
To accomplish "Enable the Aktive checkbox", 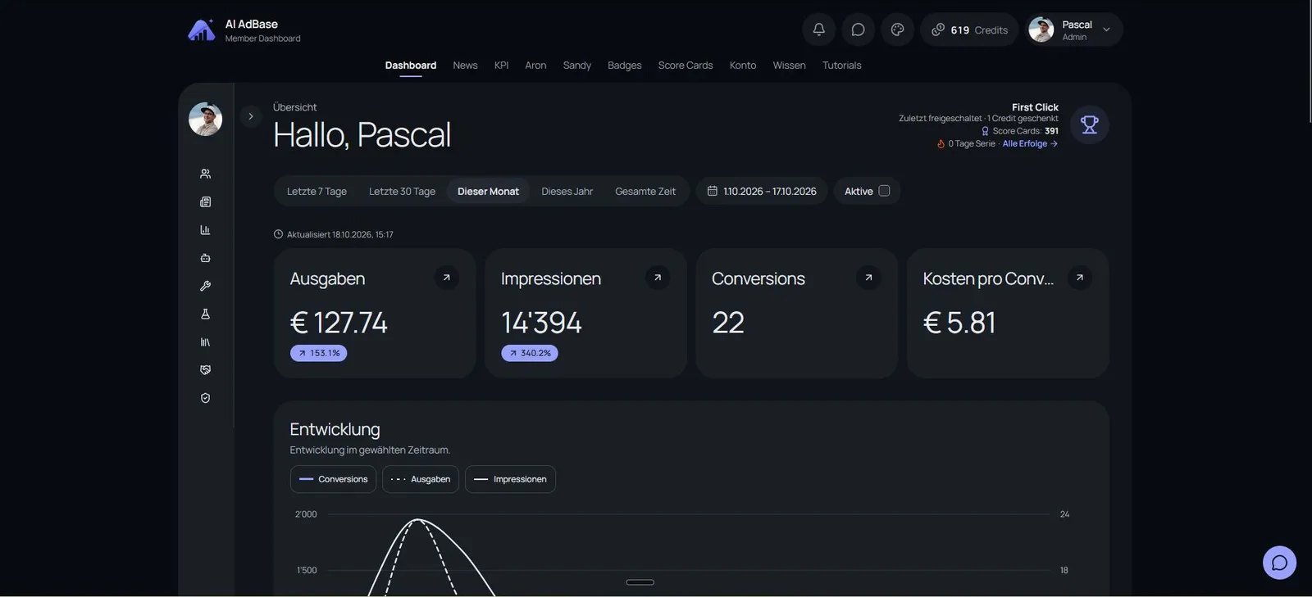I will (884, 191).
